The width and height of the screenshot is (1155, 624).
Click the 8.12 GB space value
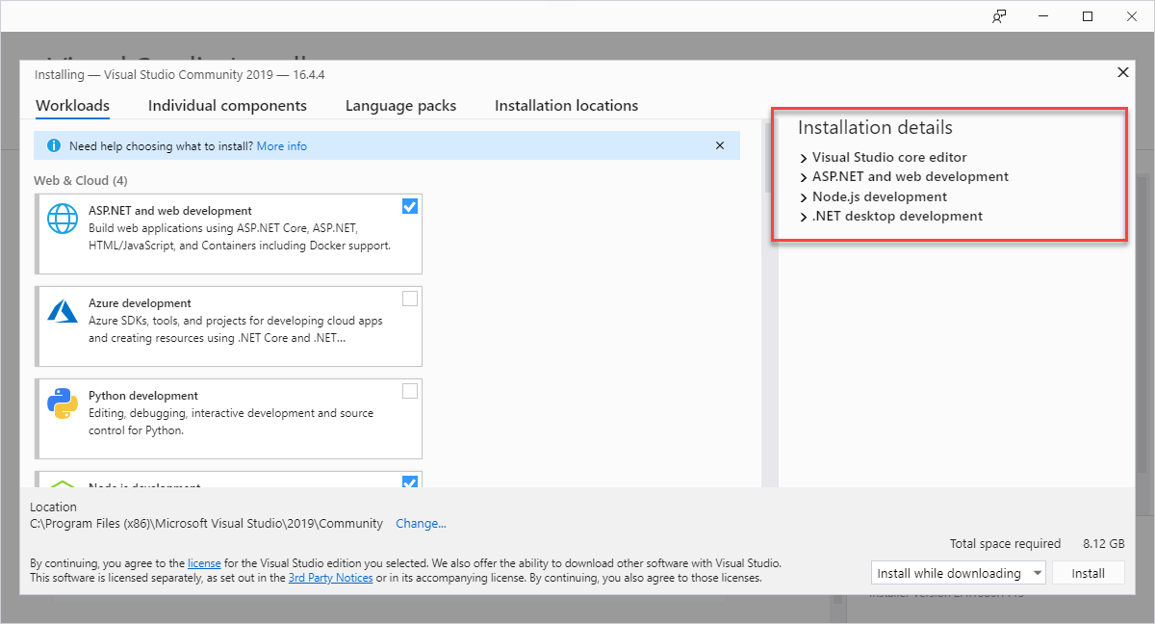(1103, 544)
